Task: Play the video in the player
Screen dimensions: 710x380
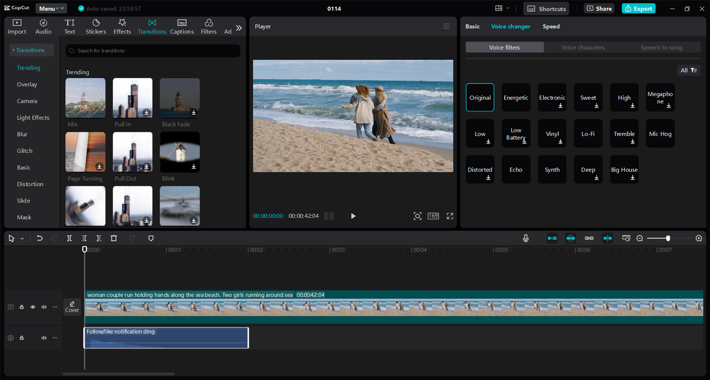Action: (x=353, y=216)
